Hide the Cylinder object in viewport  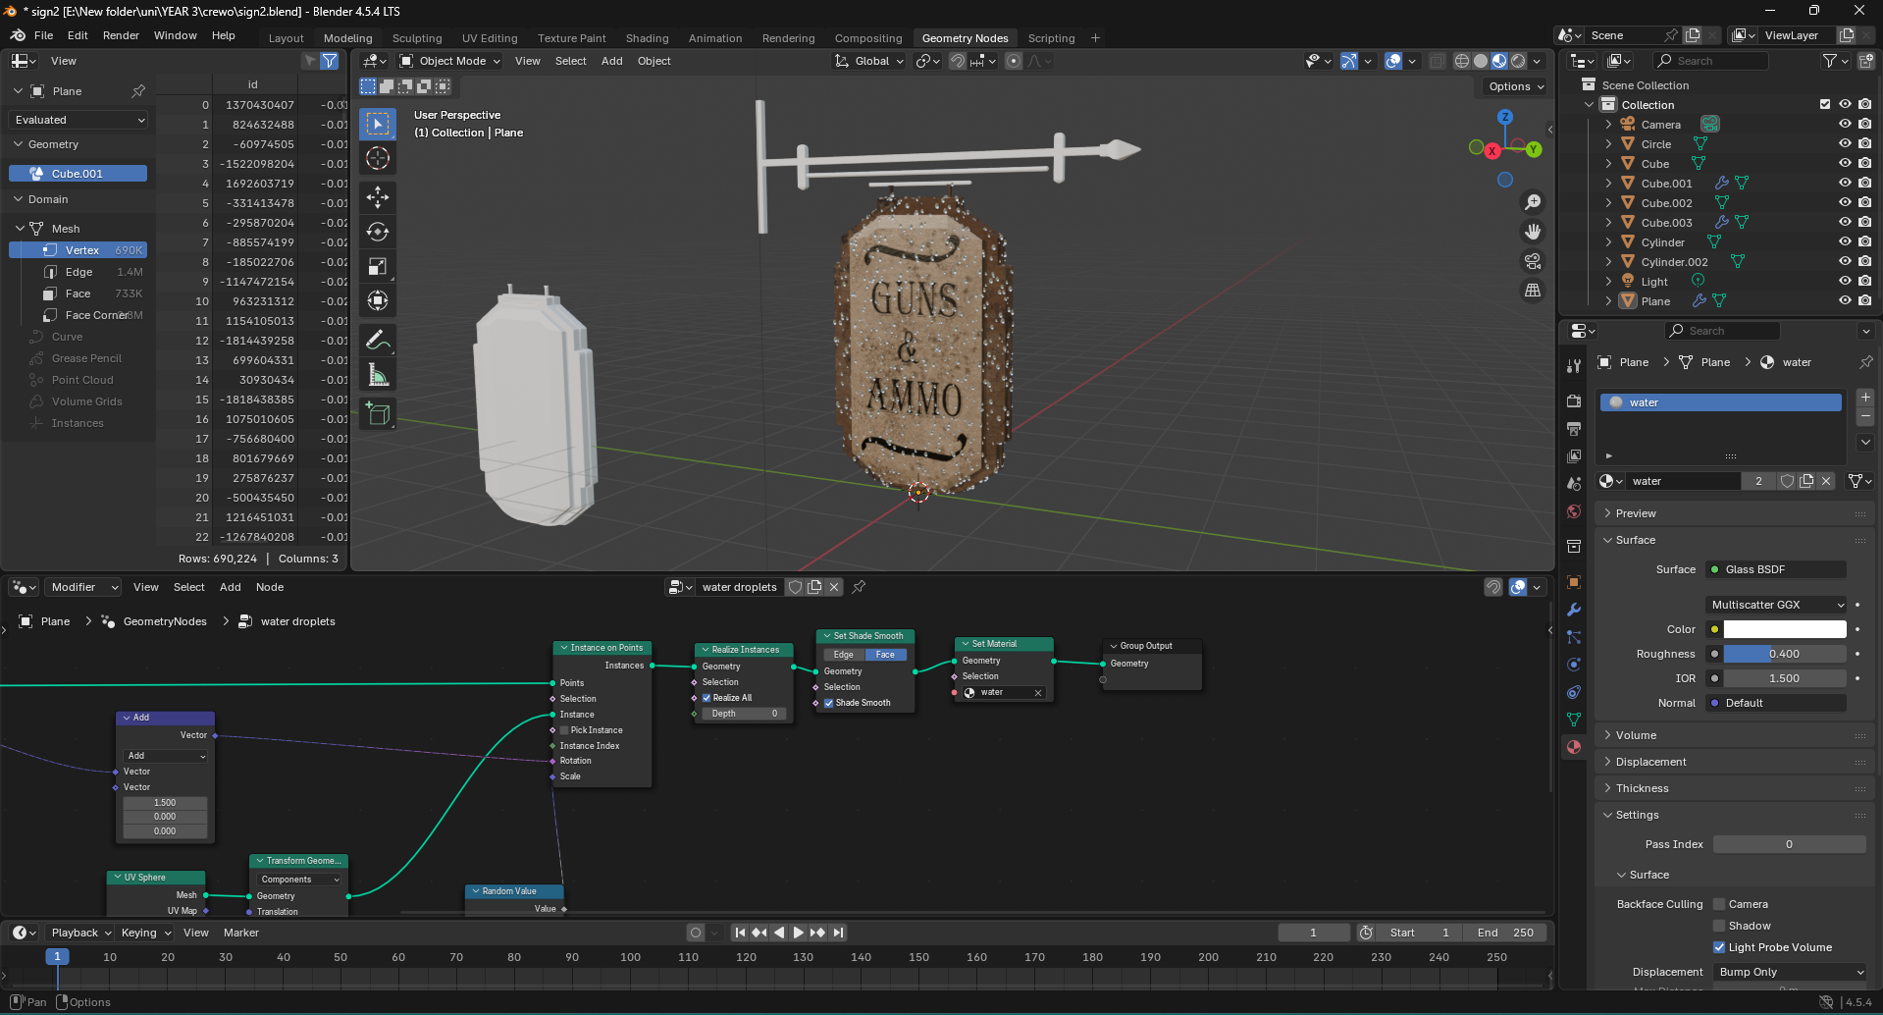click(1845, 242)
